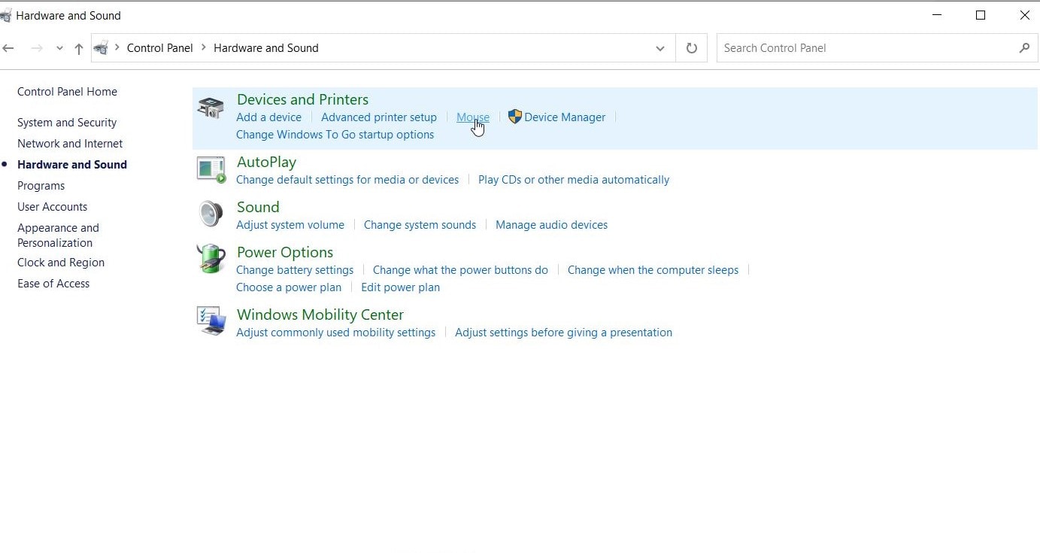Open Advanced printer setup

(x=379, y=117)
